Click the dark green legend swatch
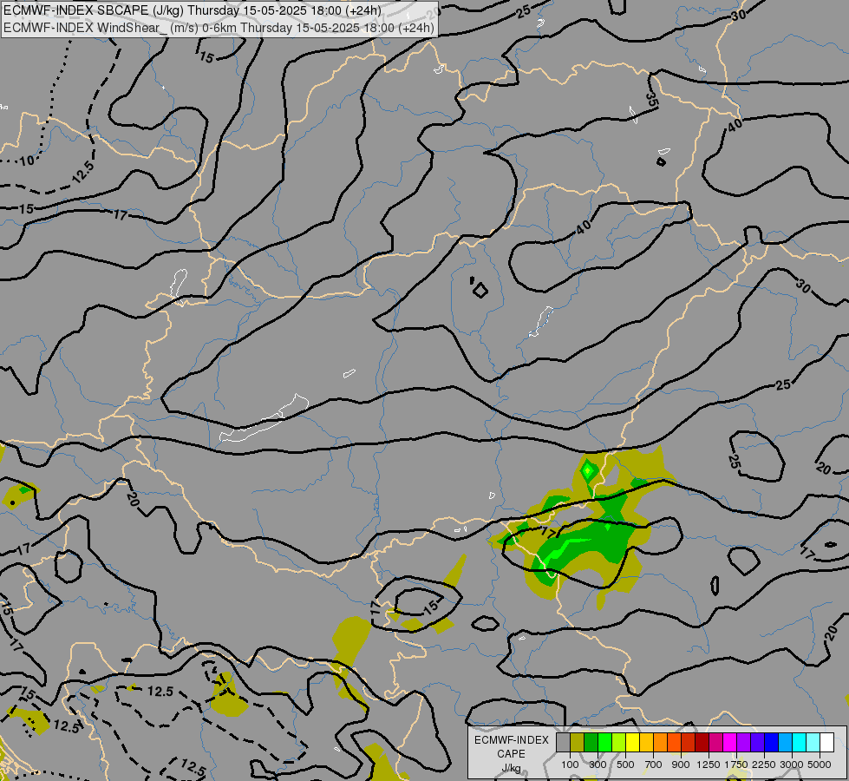 pos(591,742)
